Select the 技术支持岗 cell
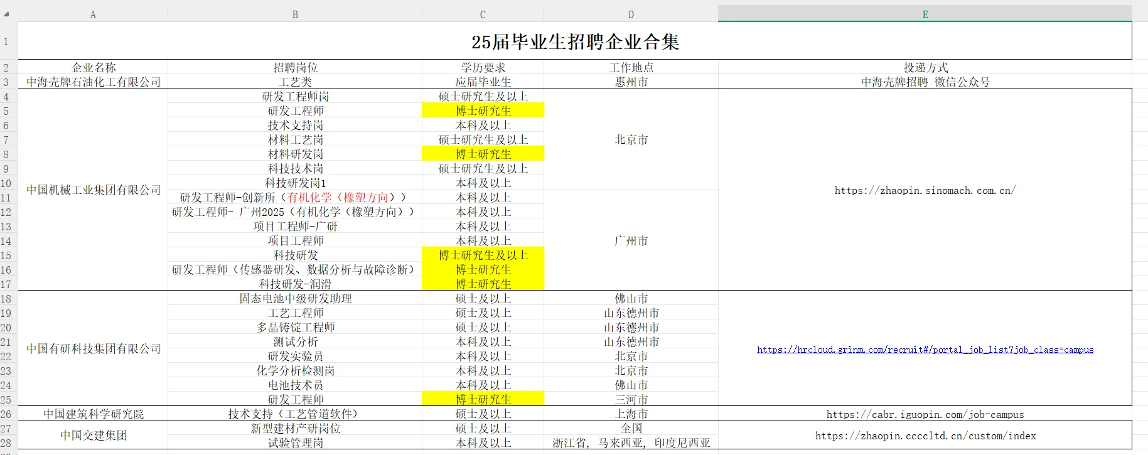 295,125
